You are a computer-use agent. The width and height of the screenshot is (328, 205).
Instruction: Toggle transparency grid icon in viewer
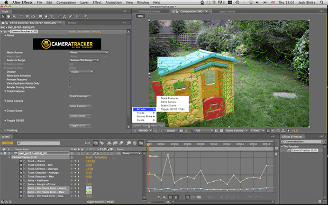coord(221,131)
